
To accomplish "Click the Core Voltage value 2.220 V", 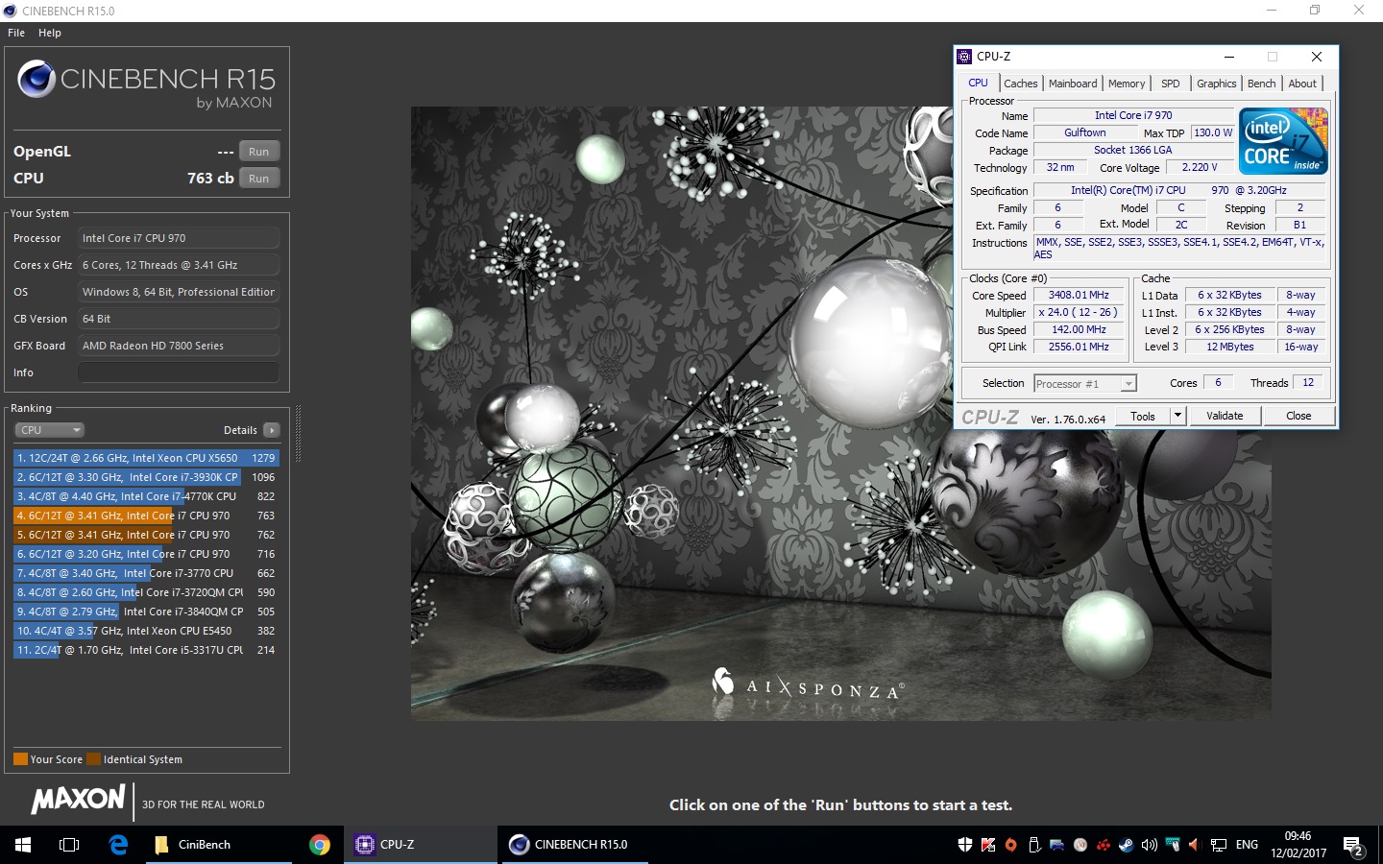I will (x=1199, y=167).
